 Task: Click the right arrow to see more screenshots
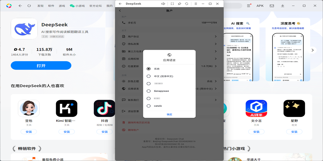coord(312,50)
